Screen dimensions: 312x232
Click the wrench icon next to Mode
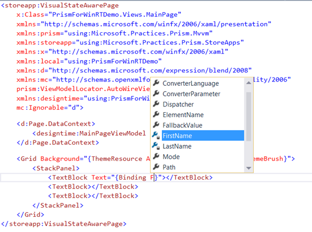(156, 156)
